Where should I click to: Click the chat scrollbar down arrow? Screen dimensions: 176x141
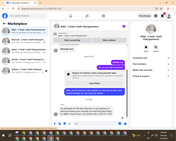(x=127, y=118)
